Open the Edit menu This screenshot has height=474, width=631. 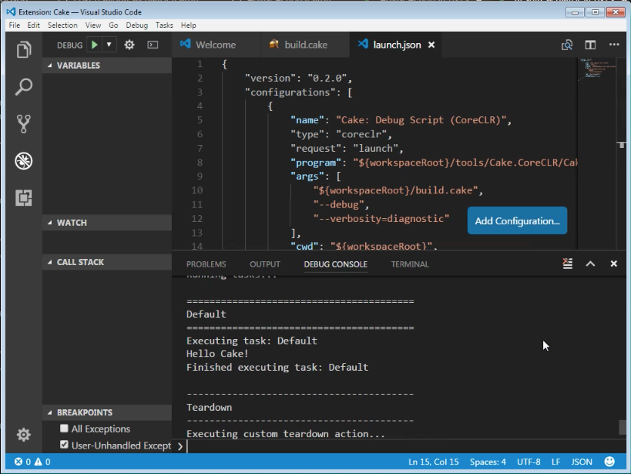point(33,25)
